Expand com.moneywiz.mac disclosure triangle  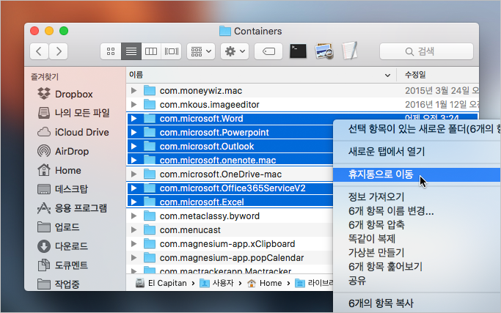tap(134, 91)
